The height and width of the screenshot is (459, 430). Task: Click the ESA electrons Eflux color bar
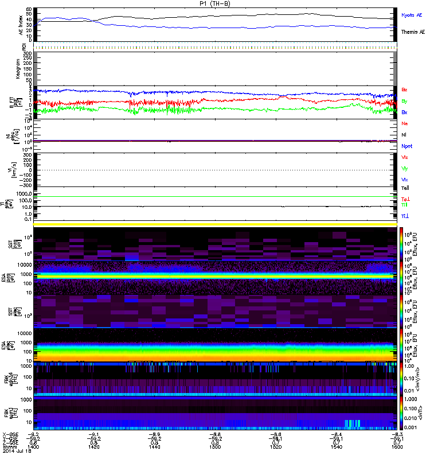tap(401, 345)
